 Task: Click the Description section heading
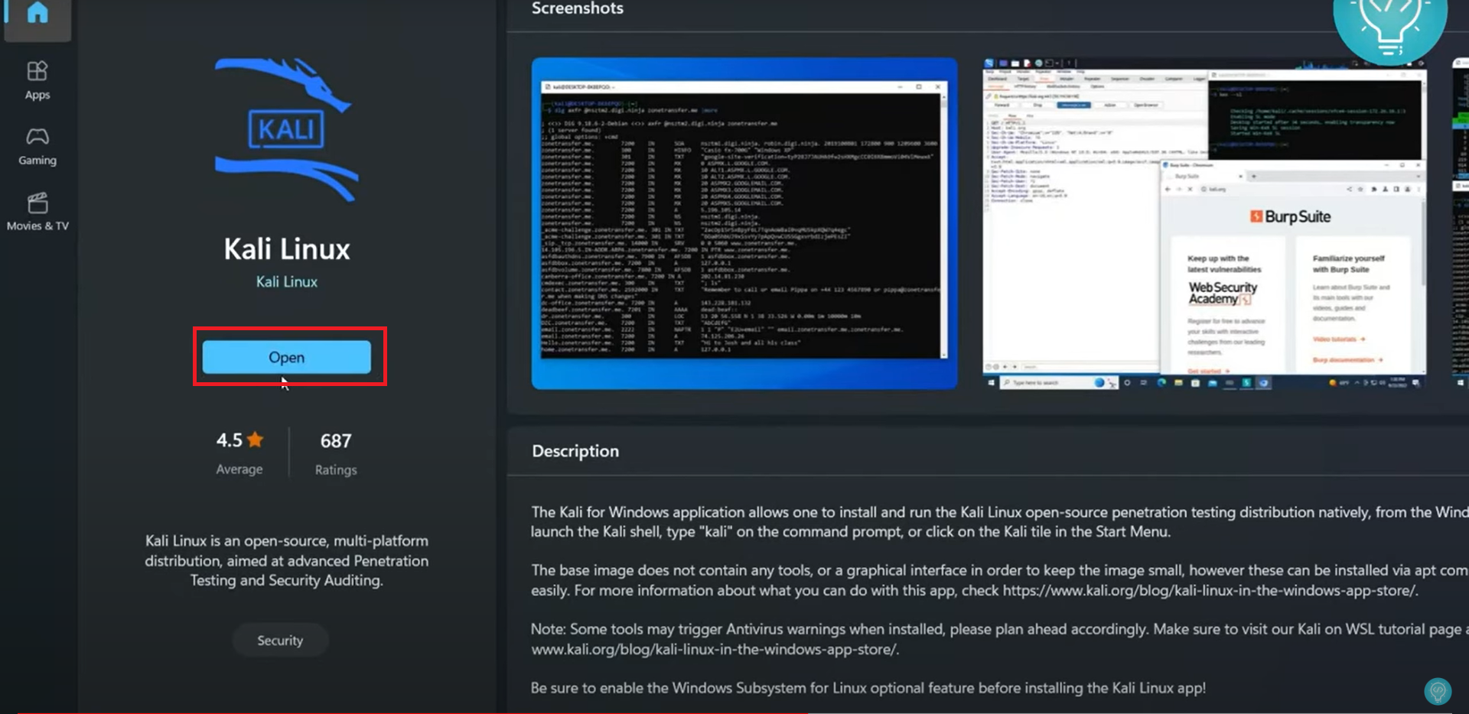[x=575, y=451]
